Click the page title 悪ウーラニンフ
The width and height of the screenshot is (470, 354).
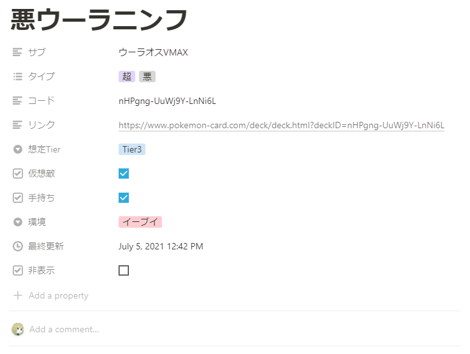99,20
